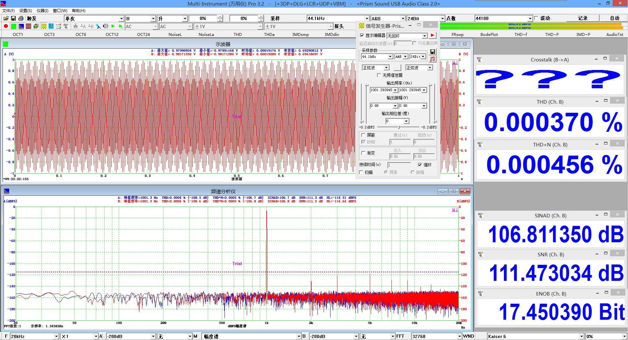Click the greyed calibration weight icon
Viewport: 628px width, 340px height.
(76, 26)
